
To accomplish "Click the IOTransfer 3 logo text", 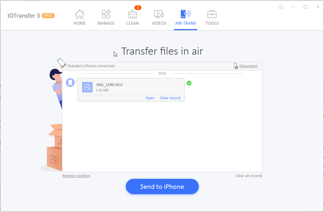I will pyautogui.click(x=23, y=15).
